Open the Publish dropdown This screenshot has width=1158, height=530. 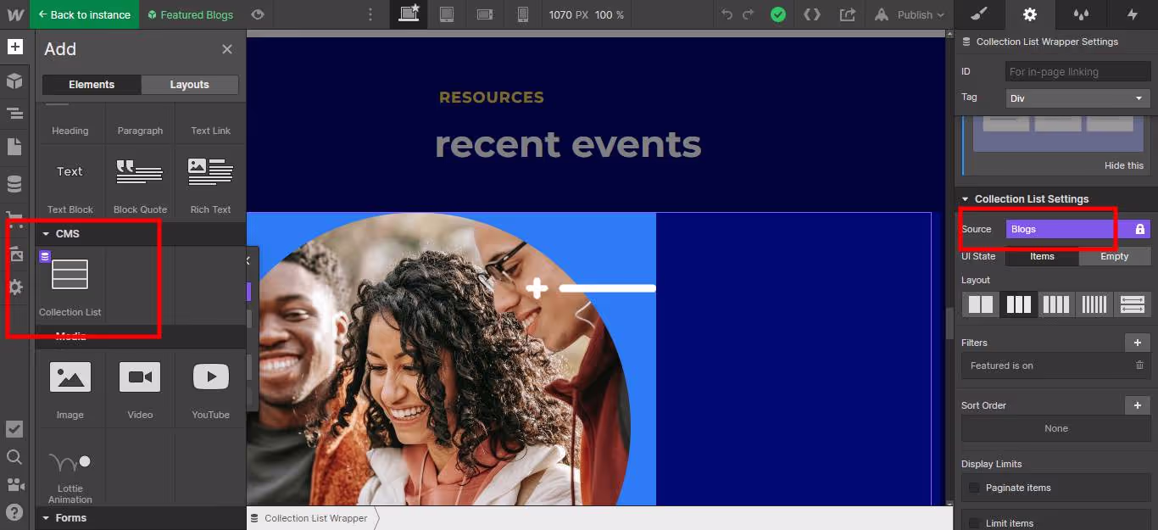910,14
